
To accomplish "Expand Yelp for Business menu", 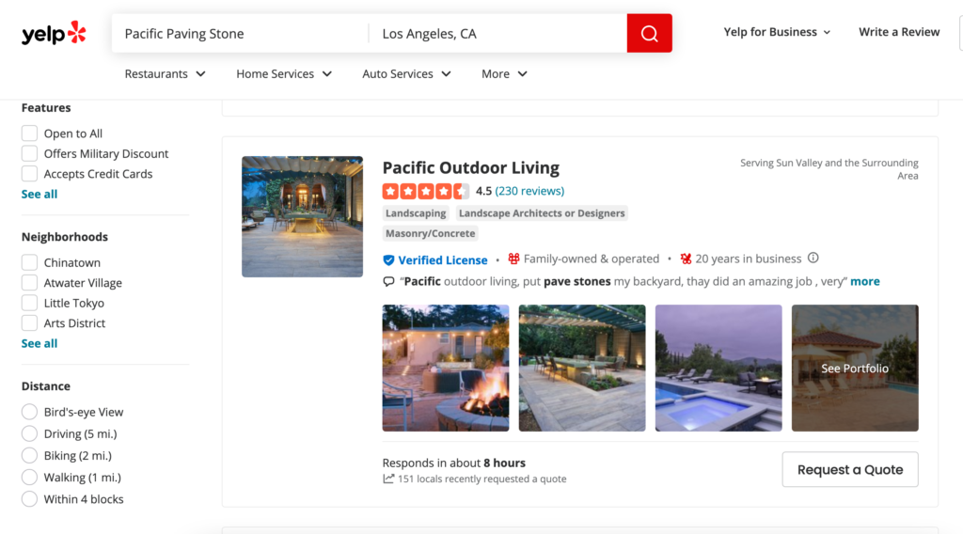I will click(x=777, y=32).
